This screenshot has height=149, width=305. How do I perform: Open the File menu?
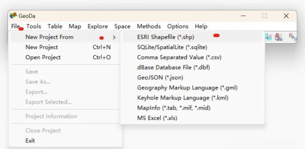click(x=15, y=26)
